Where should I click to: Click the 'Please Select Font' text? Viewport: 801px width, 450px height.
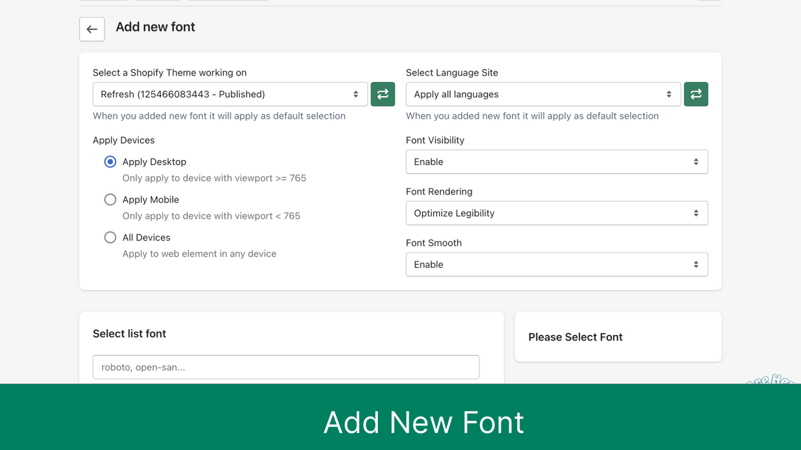click(x=576, y=337)
